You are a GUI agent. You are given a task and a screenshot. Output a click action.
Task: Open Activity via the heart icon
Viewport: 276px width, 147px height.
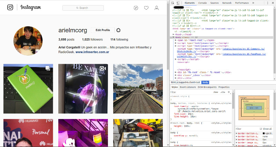pos(146,8)
